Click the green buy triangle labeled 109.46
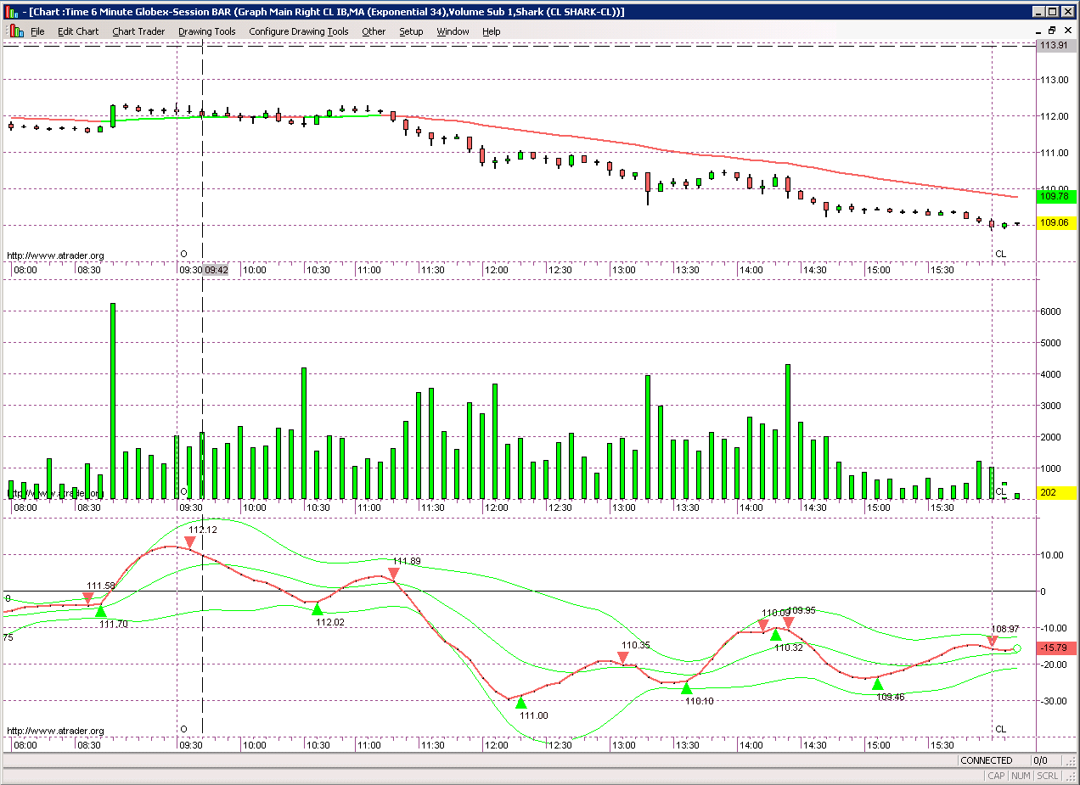This screenshot has height=785, width=1080. 878,684
